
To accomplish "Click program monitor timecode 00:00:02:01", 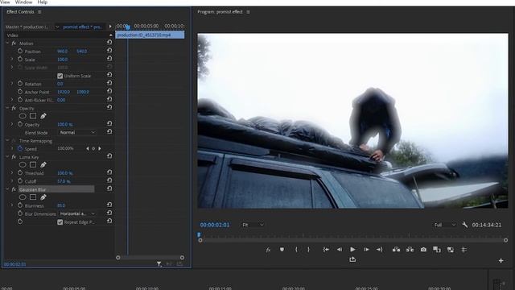I will pyautogui.click(x=215, y=225).
